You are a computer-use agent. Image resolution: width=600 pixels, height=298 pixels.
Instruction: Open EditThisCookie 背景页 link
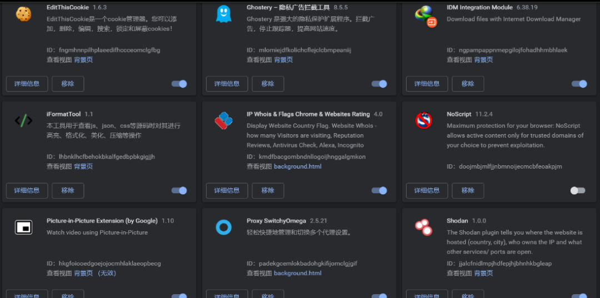click(x=83, y=59)
